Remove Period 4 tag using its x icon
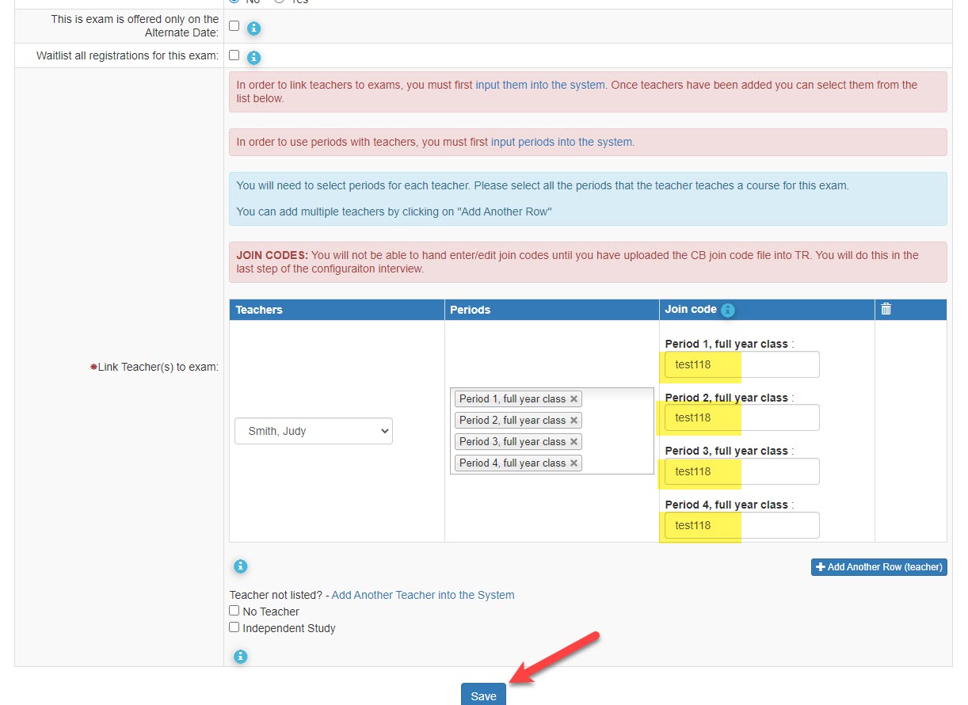Screen dimensions: 968x705 pos(574,463)
